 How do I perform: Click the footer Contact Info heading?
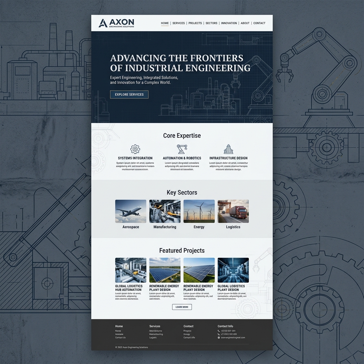(225, 326)
